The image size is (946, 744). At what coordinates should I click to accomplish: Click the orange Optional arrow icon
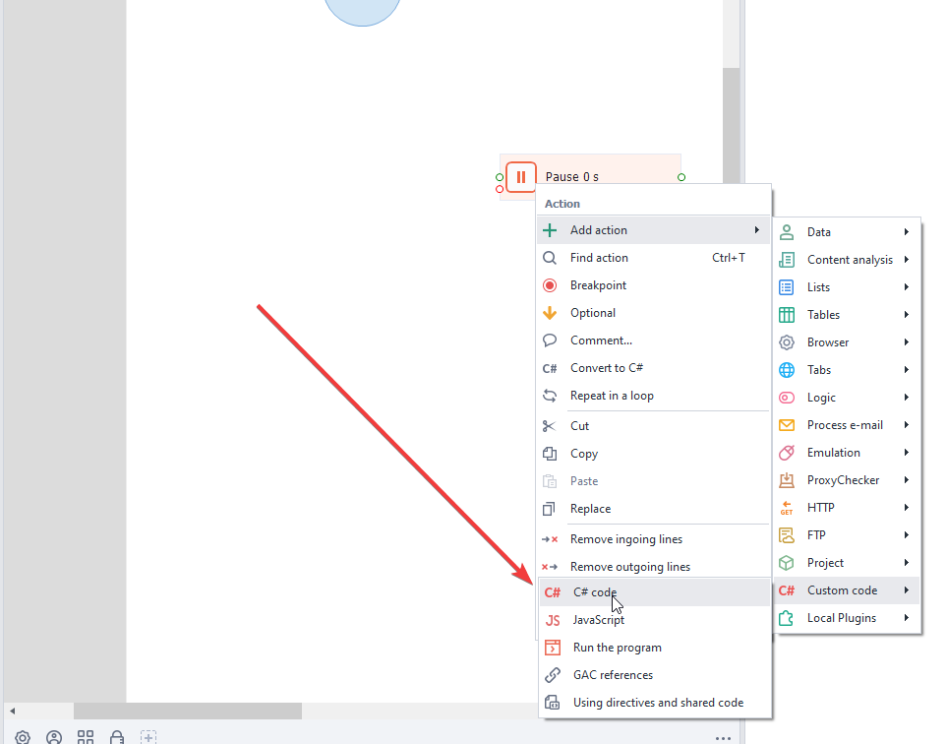(x=550, y=313)
